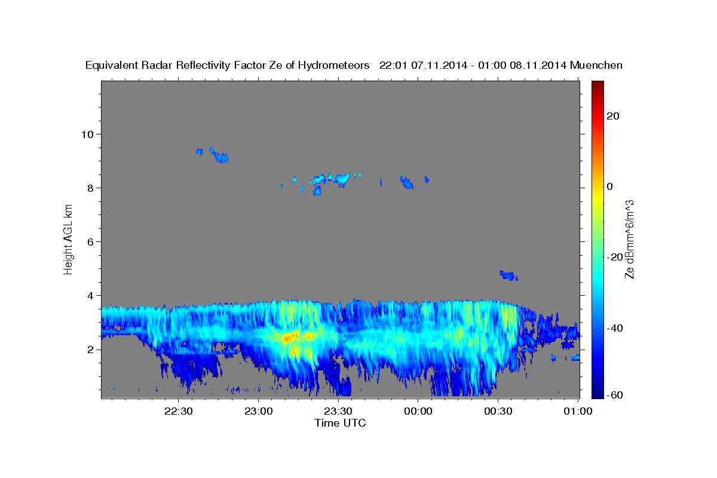
Task: Click the '00:00' time tick label
Action: point(418,412)
